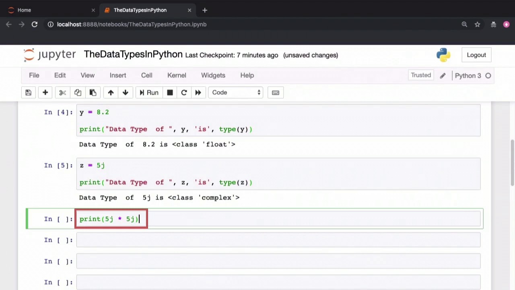Paste cells below icon
515x290 pixels.
[x=93, y=93]
